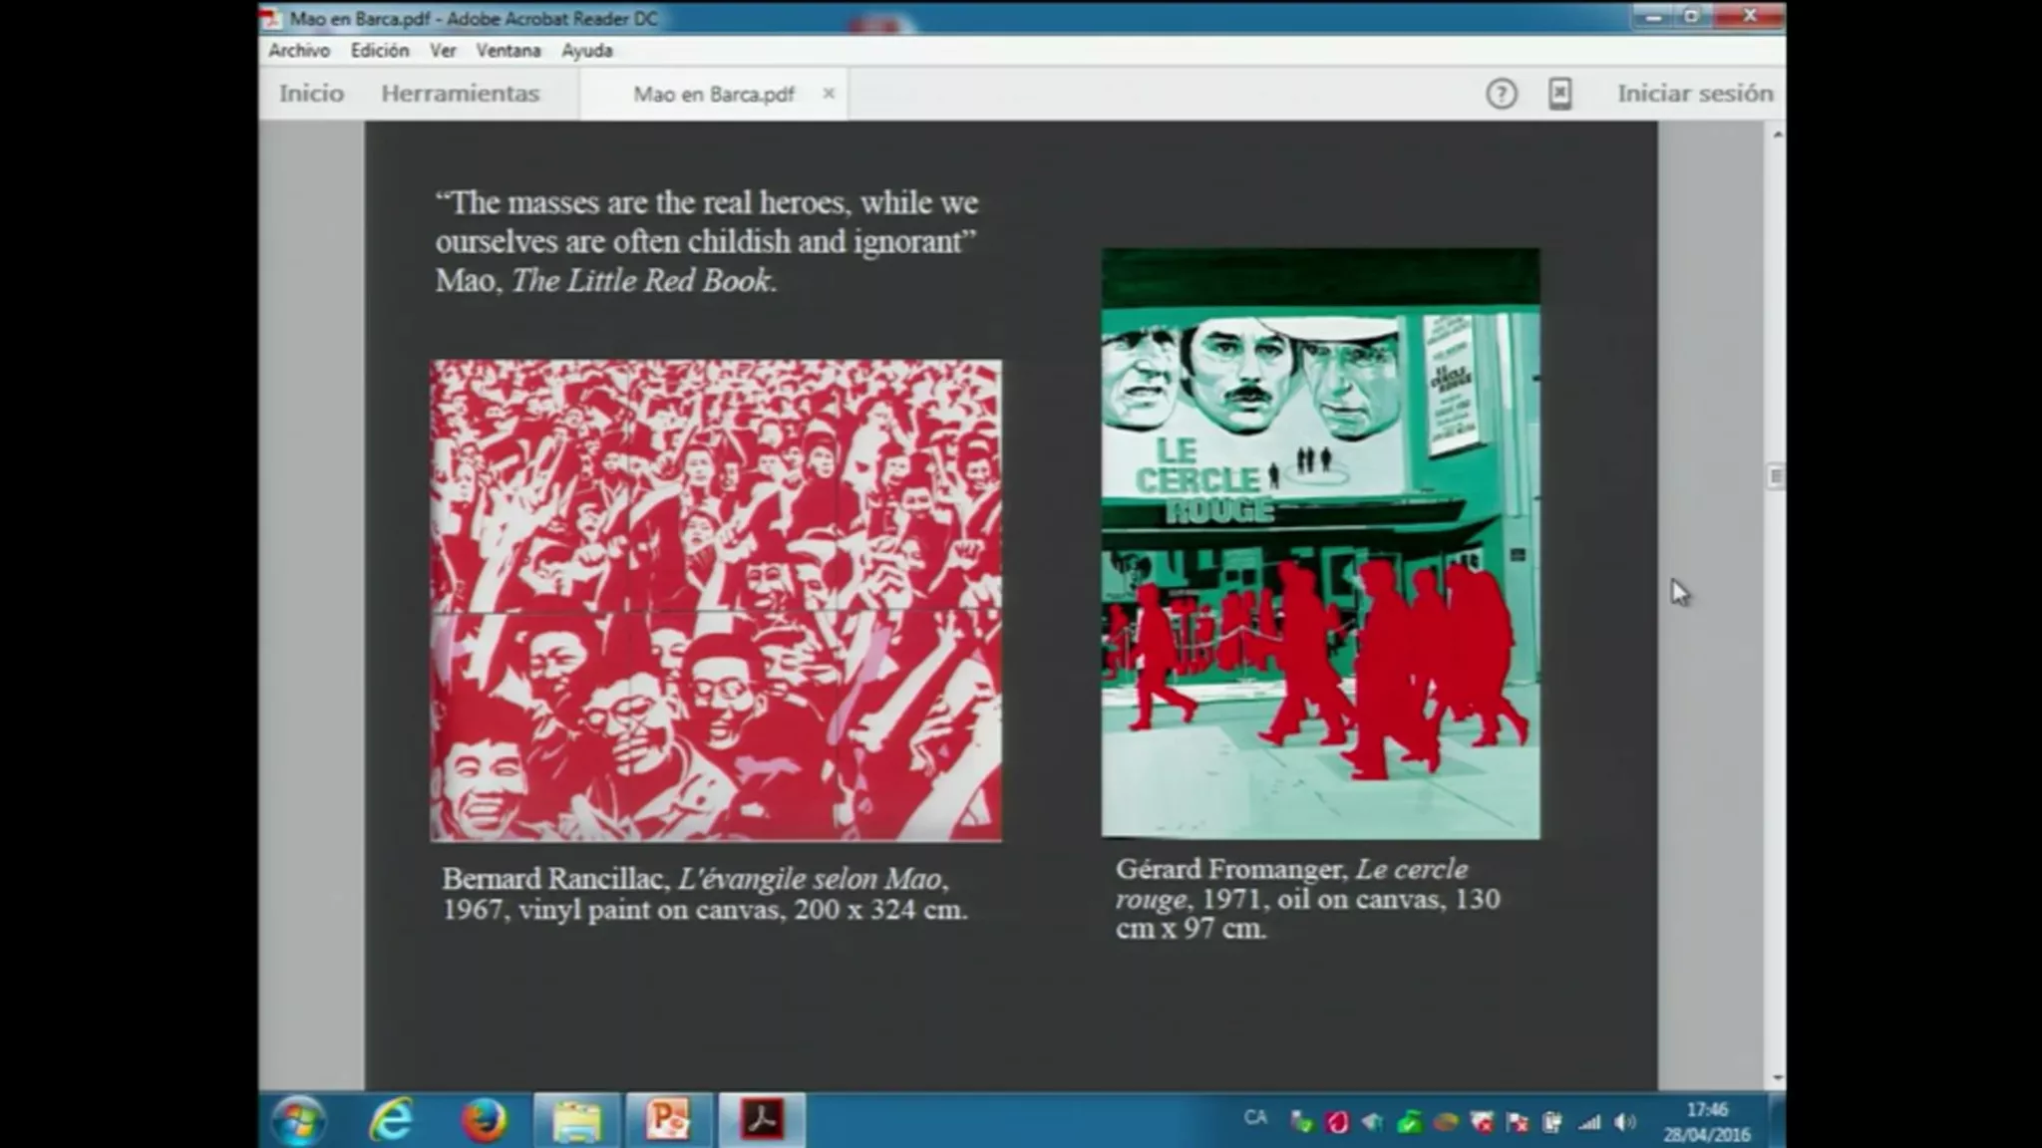
Task: Open Windows Explorer folder on taskbar
Action: point(577,1121)
